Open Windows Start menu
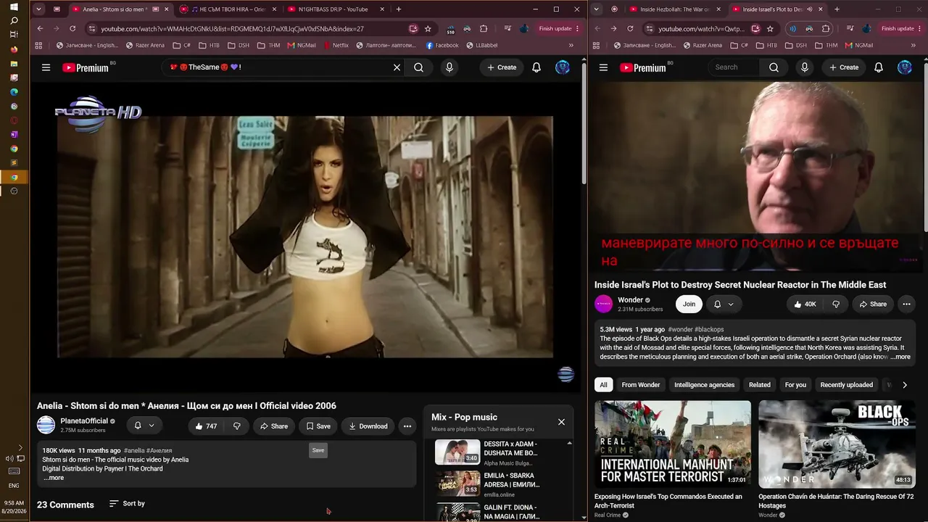 coord(14,7)
